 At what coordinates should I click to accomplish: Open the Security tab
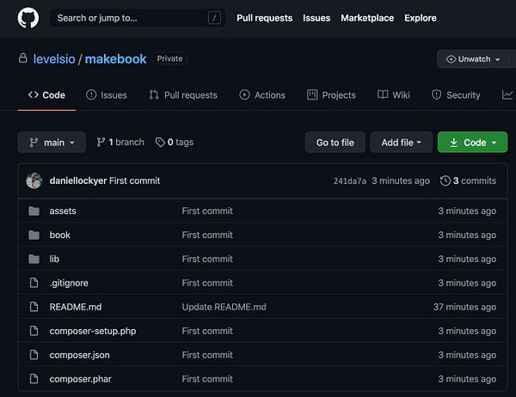[x=456, y=95]
